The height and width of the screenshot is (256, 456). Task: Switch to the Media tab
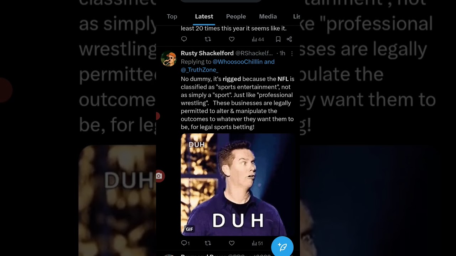click(x=268, y=16)
